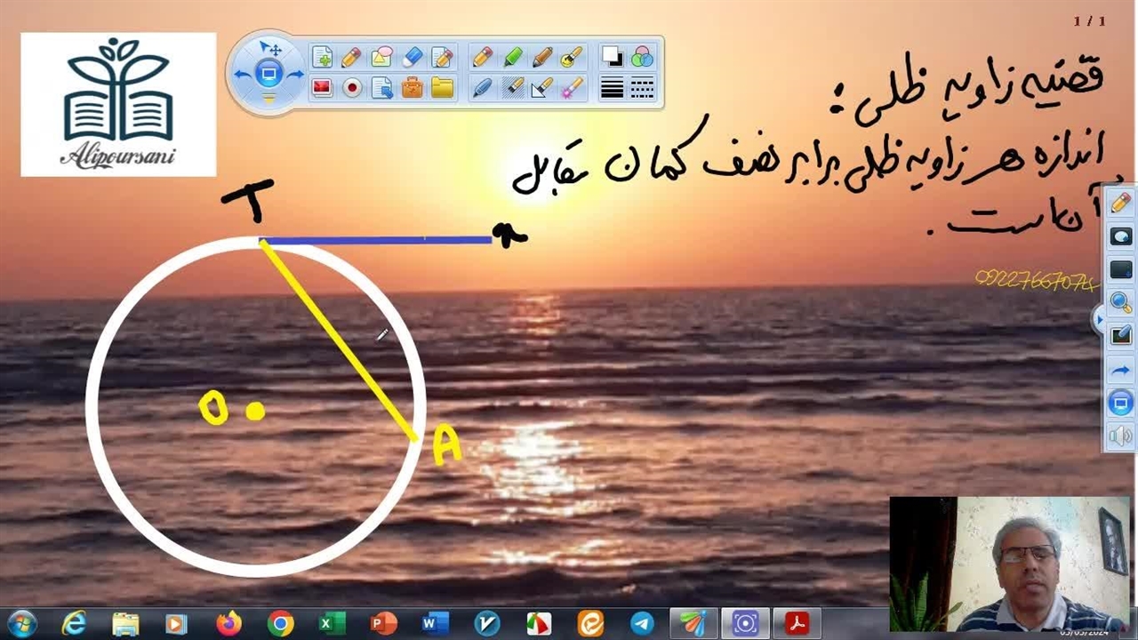Open the shapes drawing tool

[x=381, y=58]
